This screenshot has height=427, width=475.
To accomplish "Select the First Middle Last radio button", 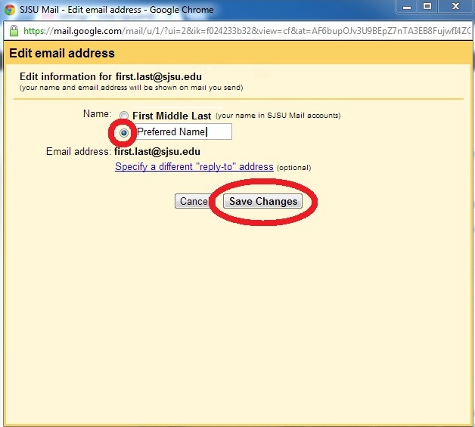I will (124, 116).
